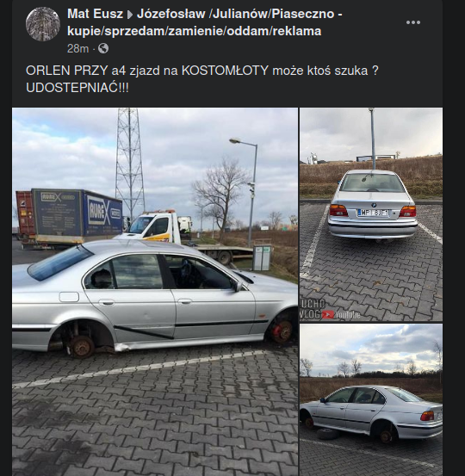Viewport: 465px width, 476px height.
Task: Click the exposed rear brake disc in main photo
Action: click(x=81, y=347)
